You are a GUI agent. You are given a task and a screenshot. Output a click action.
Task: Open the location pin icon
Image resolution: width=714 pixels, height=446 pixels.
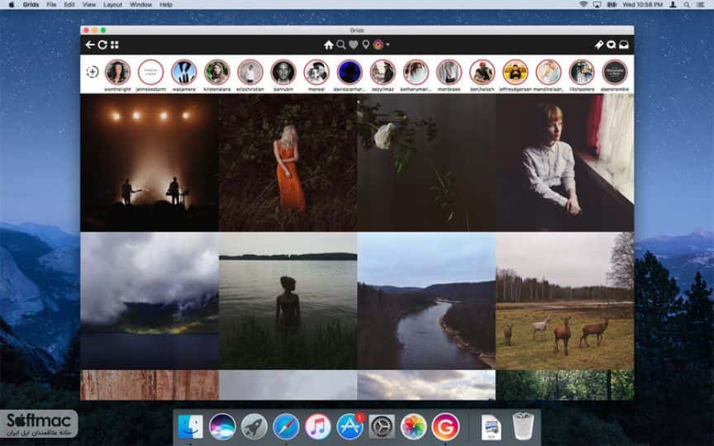365,45
